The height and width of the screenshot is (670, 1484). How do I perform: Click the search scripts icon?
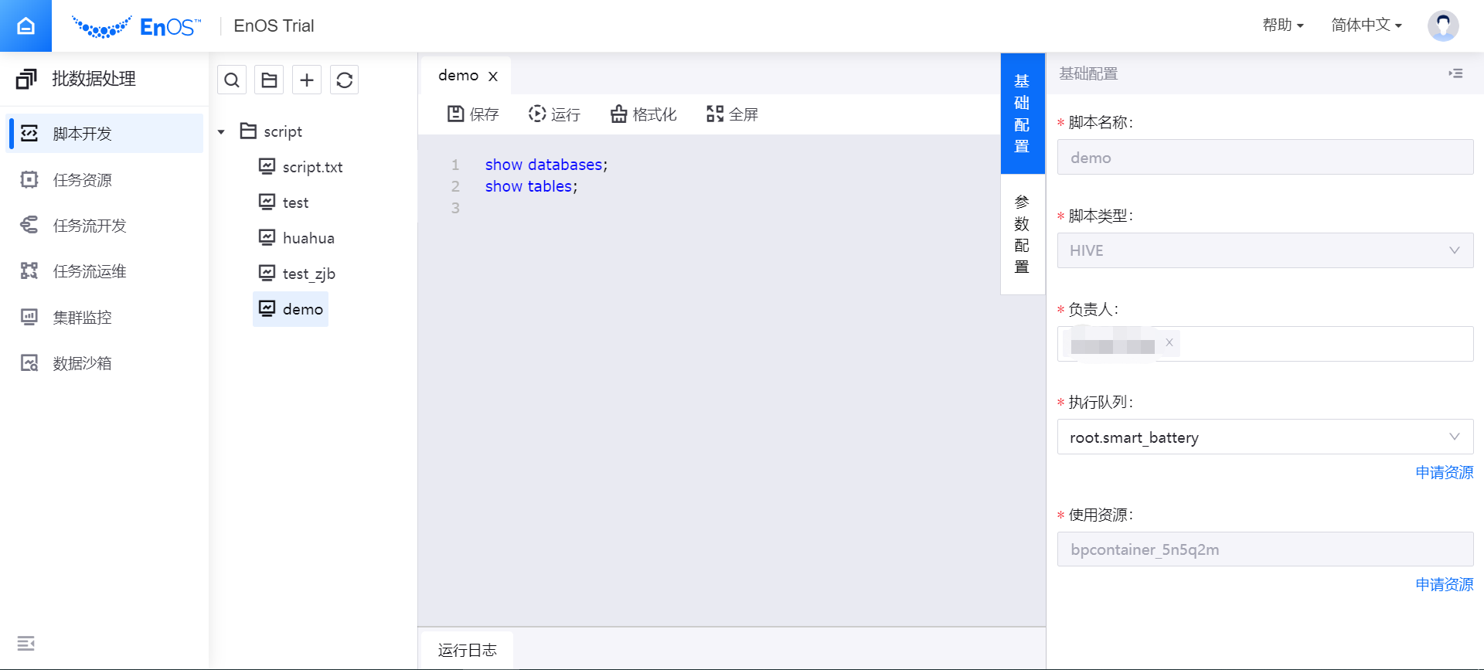pyautogui.click(x=232, y=80)
